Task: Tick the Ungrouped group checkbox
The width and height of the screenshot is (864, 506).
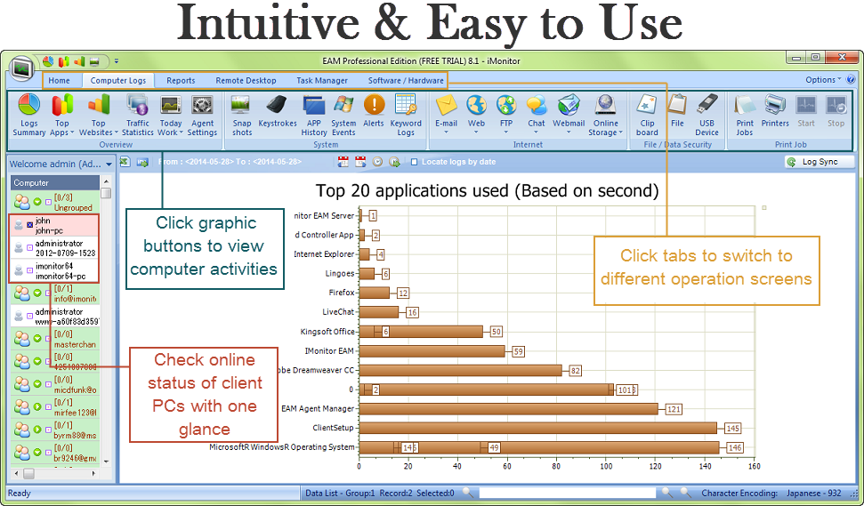Action: click(x=48, y=202)
